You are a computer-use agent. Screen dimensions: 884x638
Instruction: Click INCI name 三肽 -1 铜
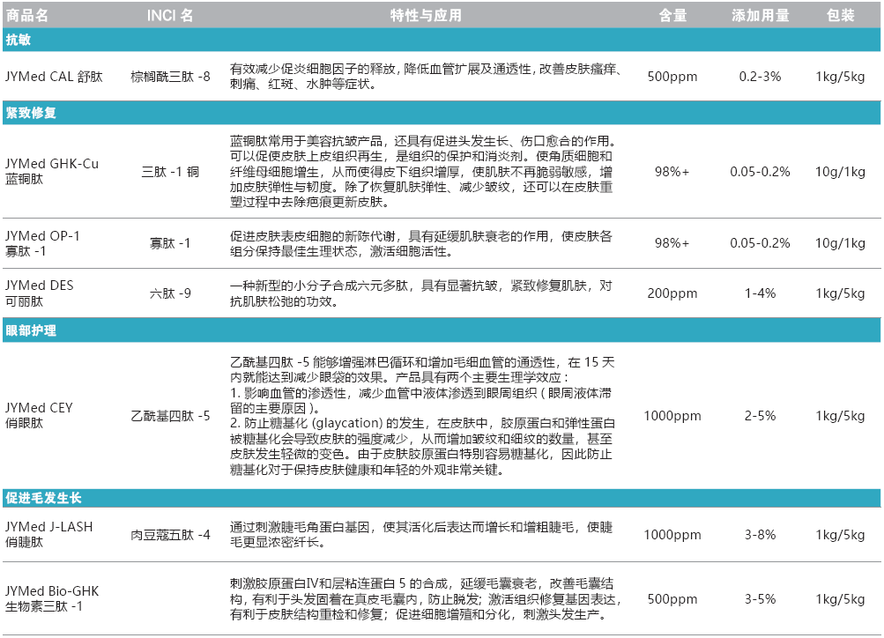(x=170, y=172)
